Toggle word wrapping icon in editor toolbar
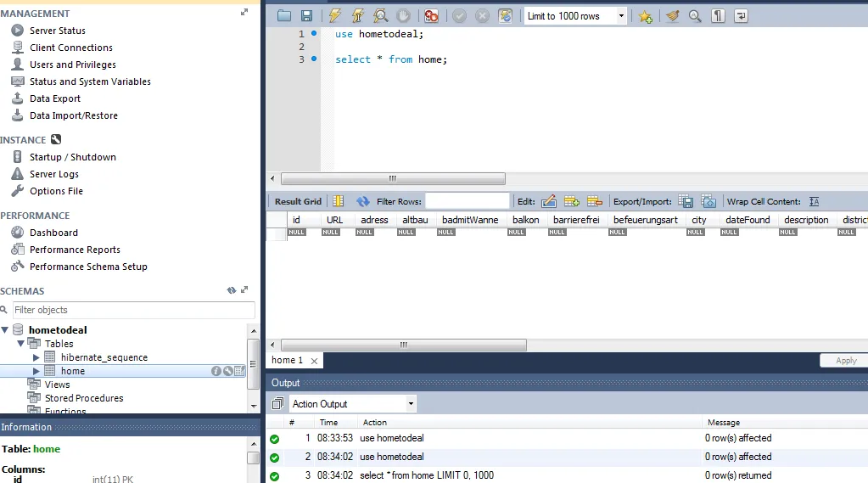This screenshot has width=868, height=483. [741, 16]
